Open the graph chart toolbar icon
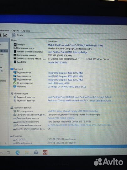 5,35
